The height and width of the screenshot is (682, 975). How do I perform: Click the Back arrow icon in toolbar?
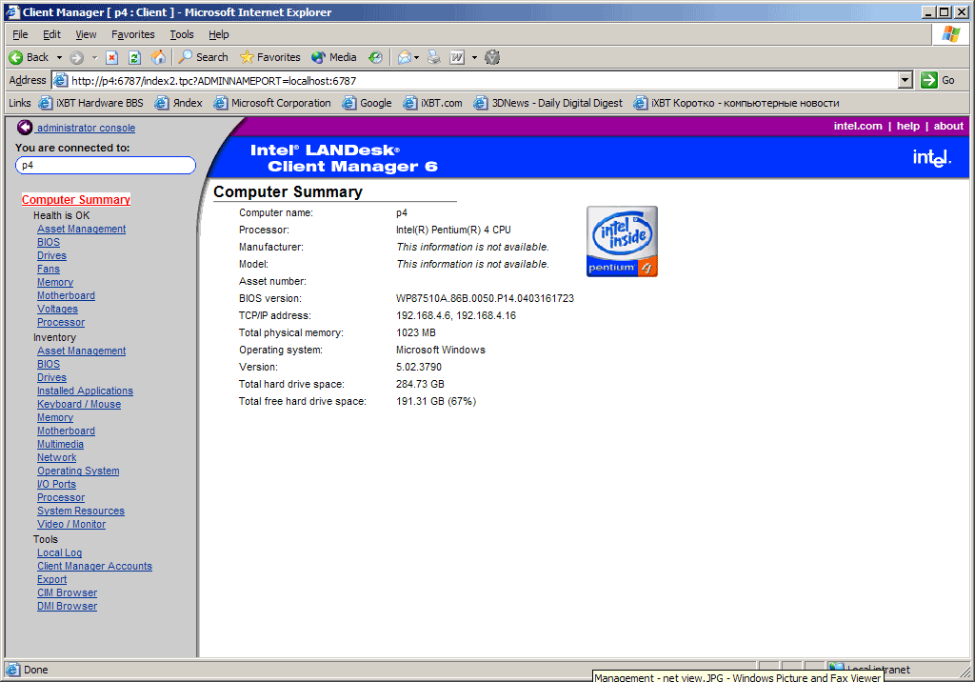coord(16,57)
